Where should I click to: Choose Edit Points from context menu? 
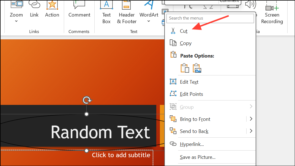coord(191,94)
